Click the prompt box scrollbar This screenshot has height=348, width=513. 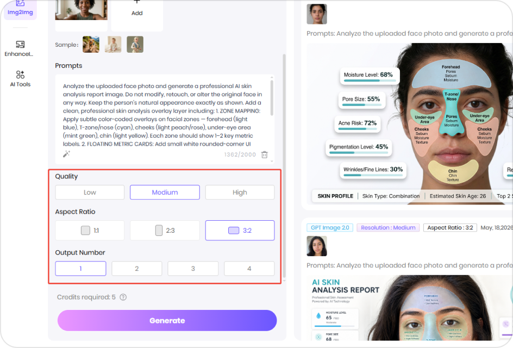point(272,97)
